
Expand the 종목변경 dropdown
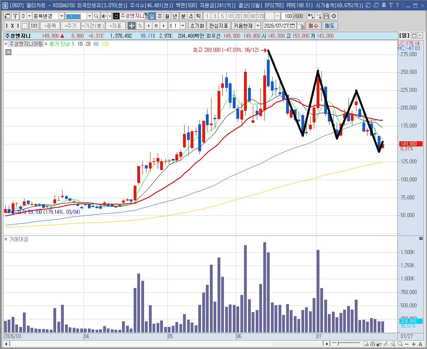point(61,16)
